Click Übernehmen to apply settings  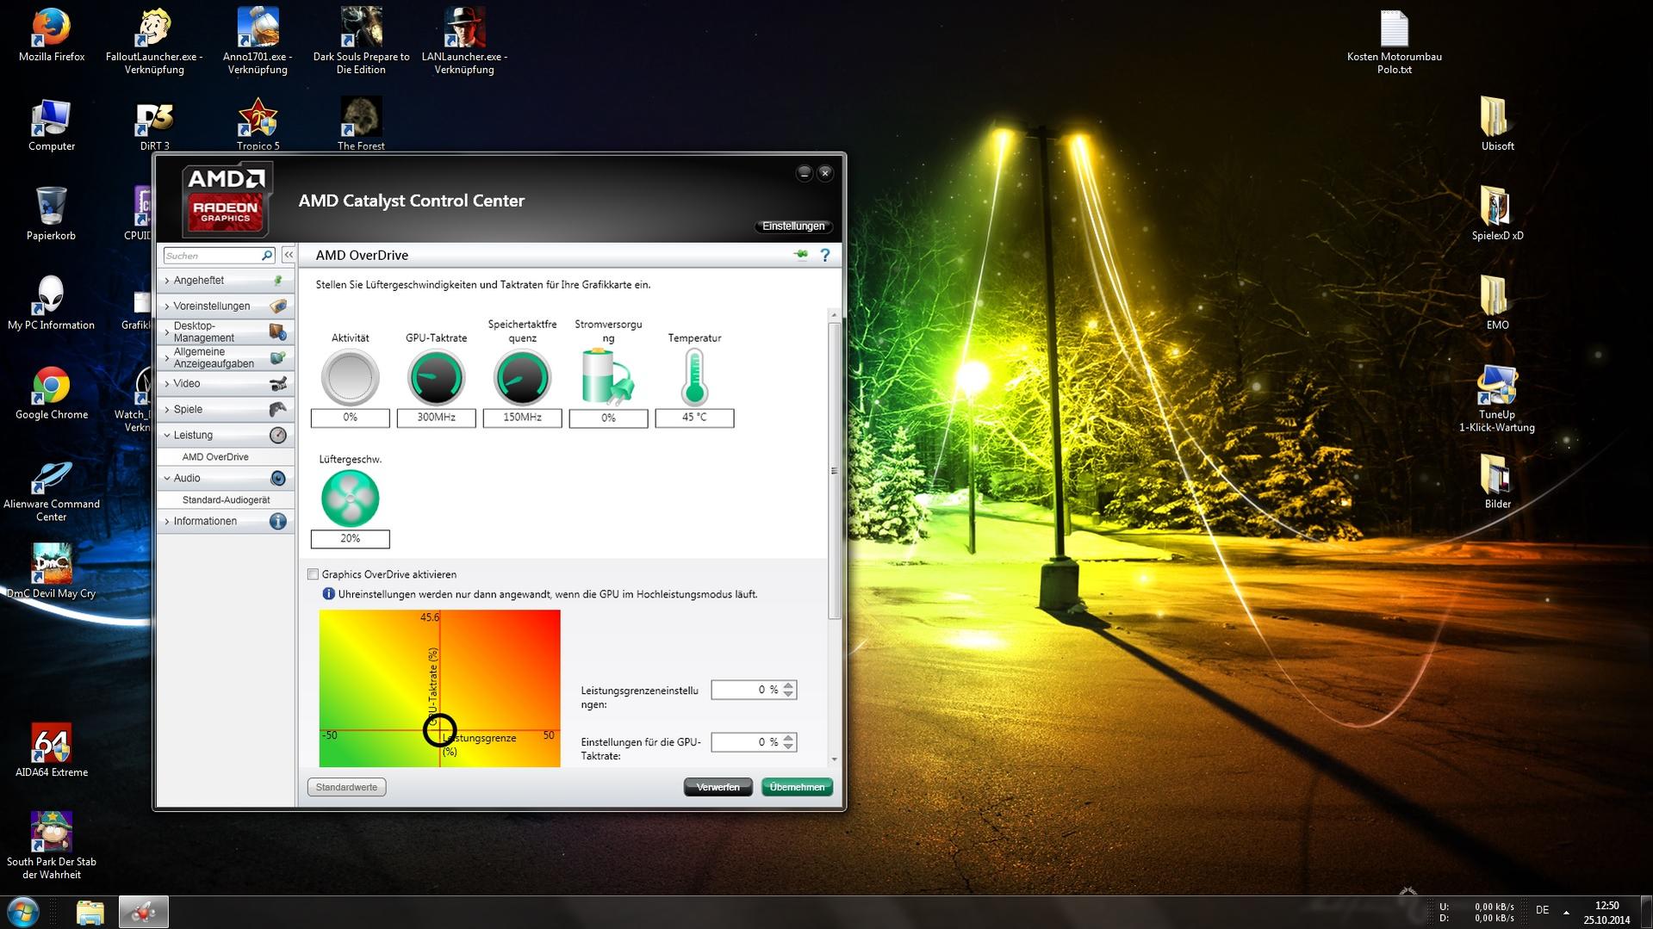pos(797,787)
